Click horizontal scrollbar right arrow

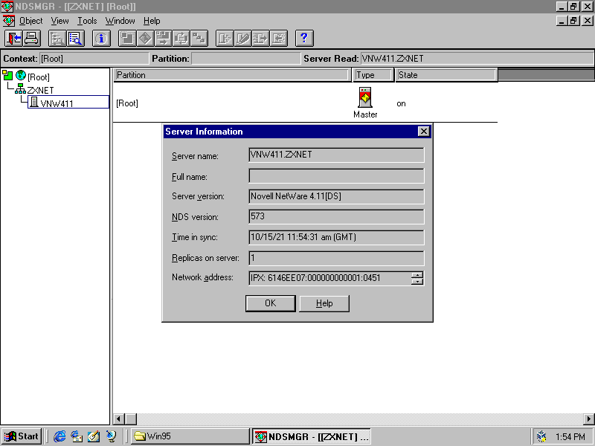pyautogui.click(x=589, y=419)
